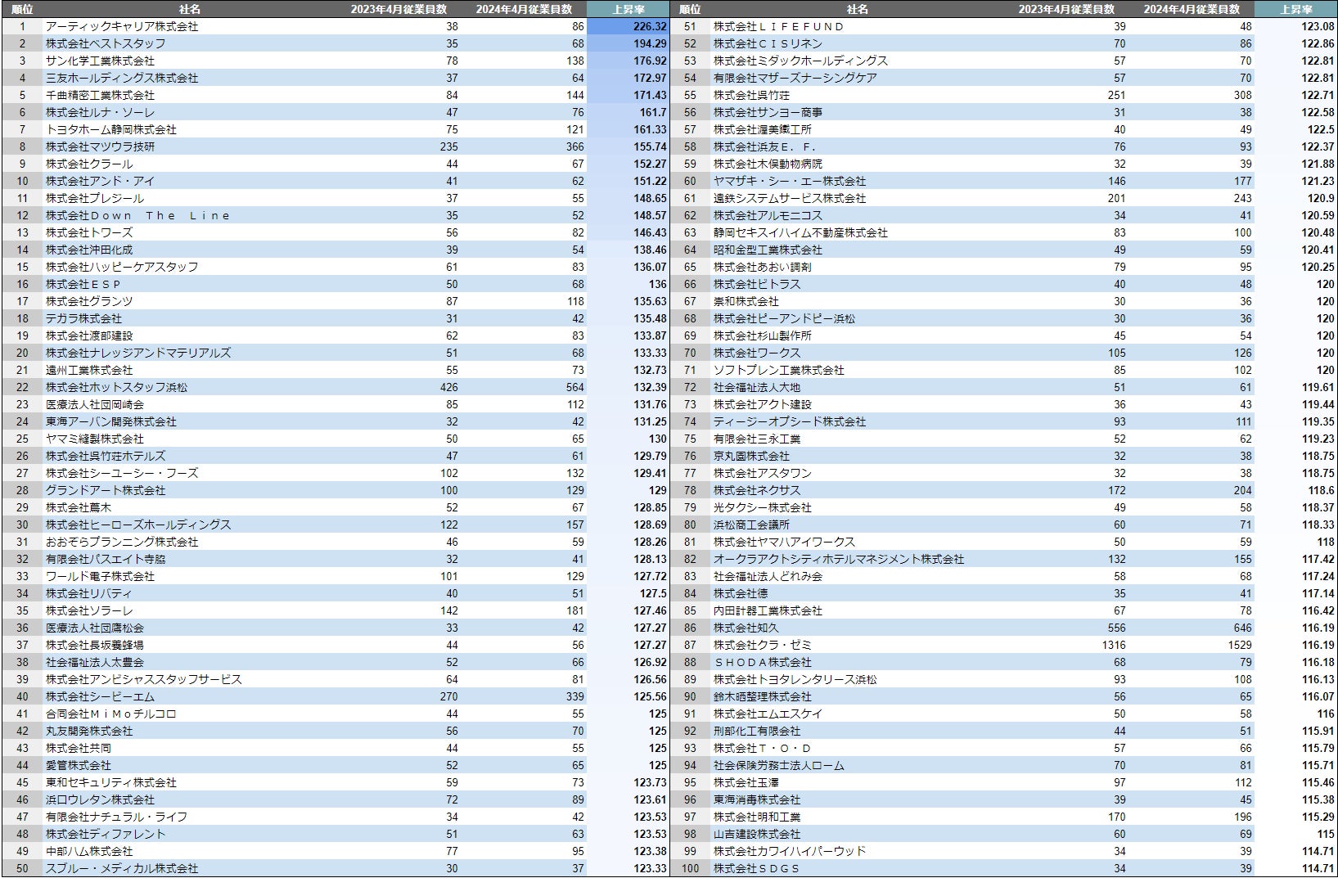Click on 株式会社ピーアンドピー浜松

pyautogui.click(x=784, y=318)
